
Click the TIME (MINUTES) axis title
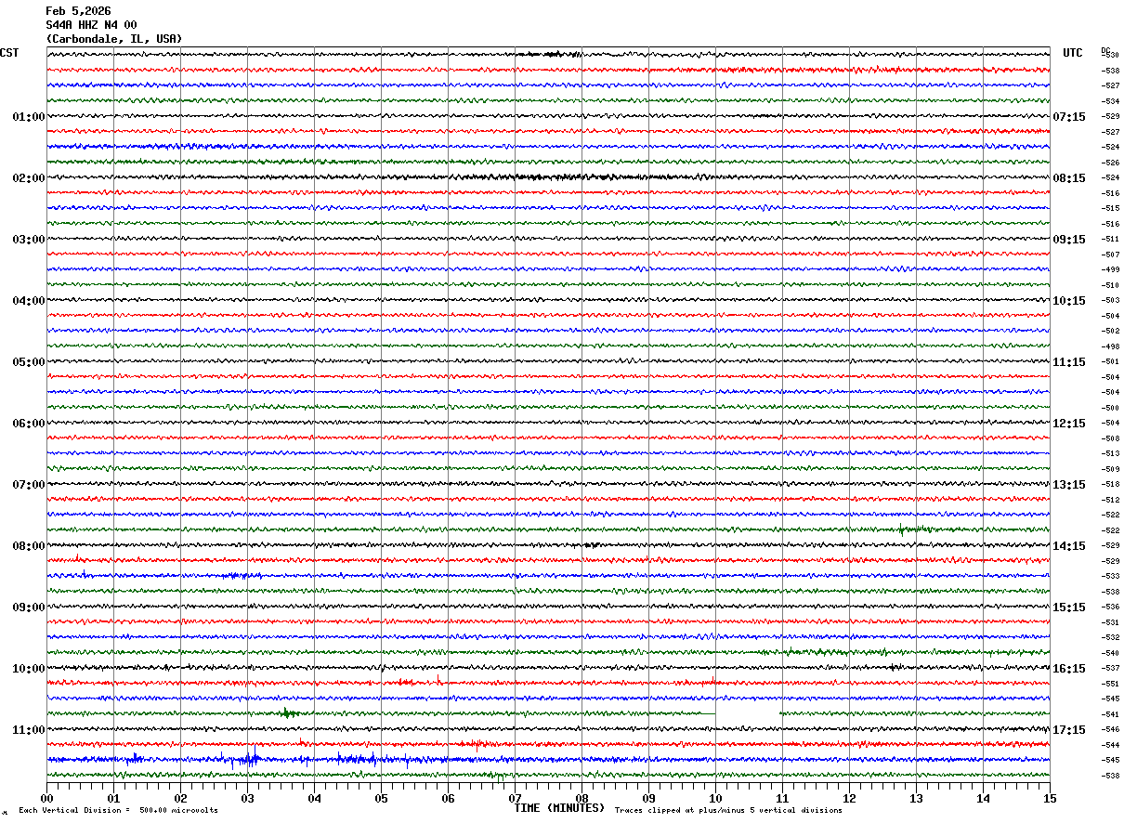tap(559, 808)
